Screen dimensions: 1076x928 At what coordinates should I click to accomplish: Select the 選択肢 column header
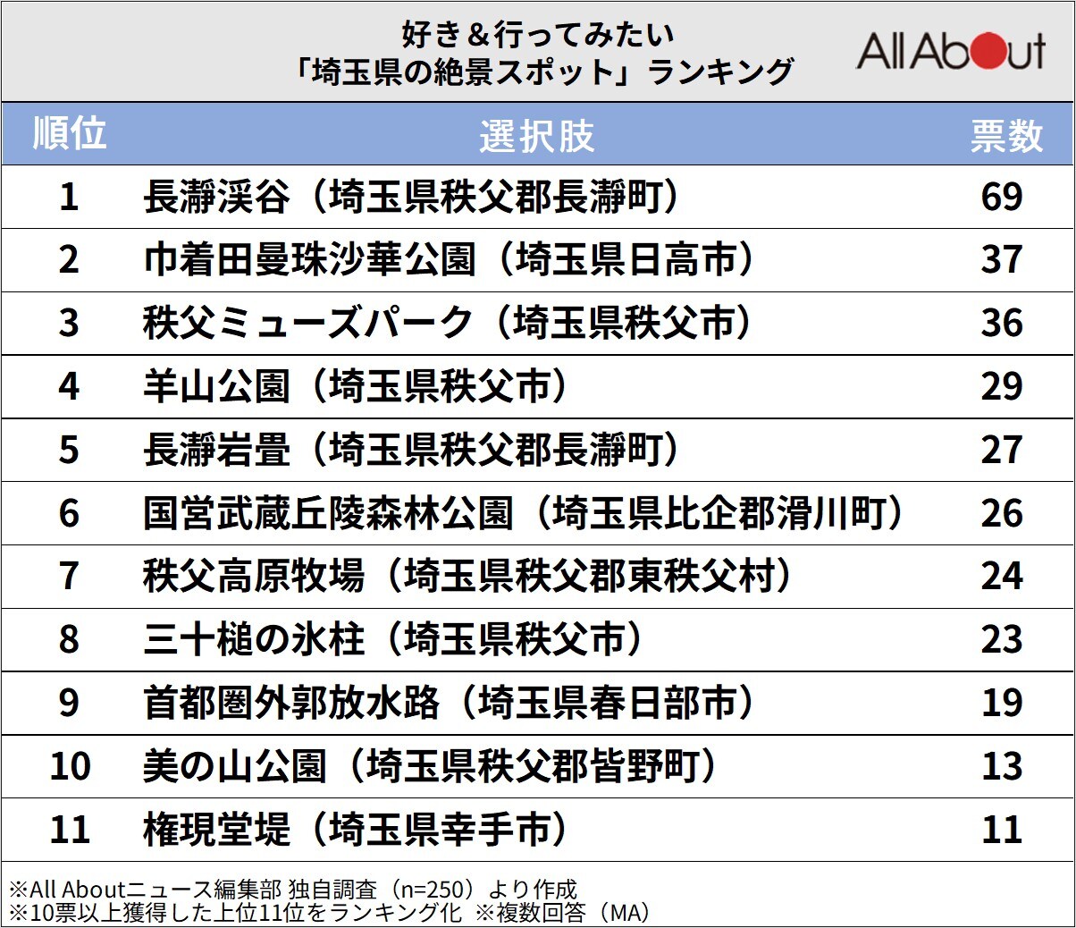[537, 133]
